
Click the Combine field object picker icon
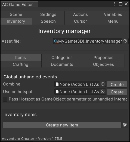click(x=103, y=84)
